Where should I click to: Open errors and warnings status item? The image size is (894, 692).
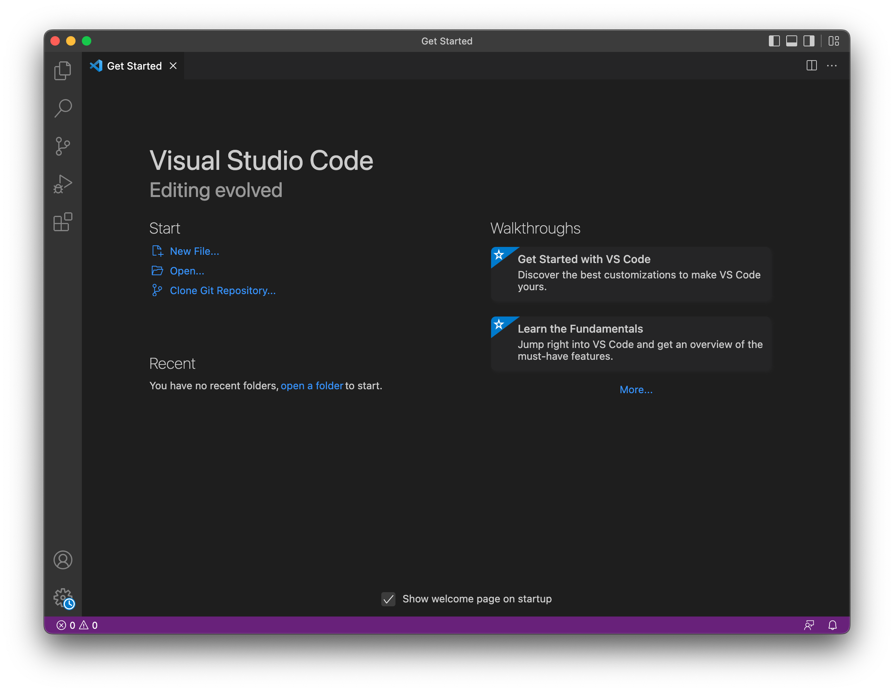77,625
